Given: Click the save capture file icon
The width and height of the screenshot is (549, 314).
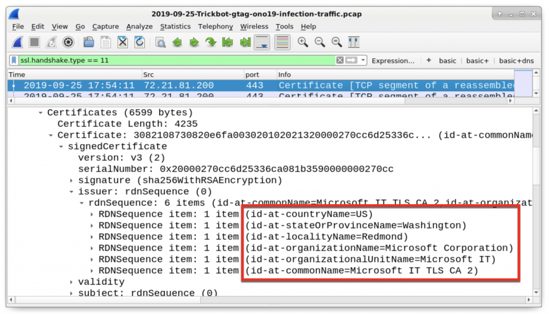Looking at the screenshot, I should click(x=106, y=42).
